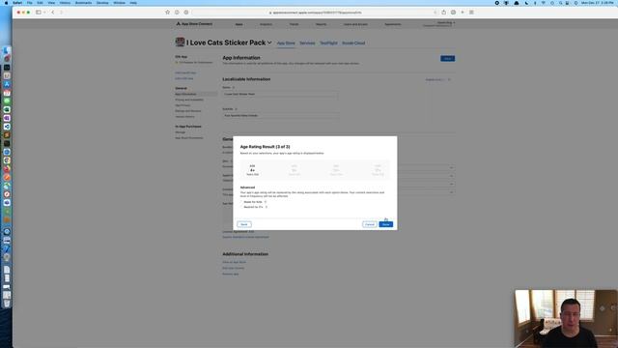Click the Safari Share icon
Viewport: 618px width, 348px height.
tap(444, 13)
